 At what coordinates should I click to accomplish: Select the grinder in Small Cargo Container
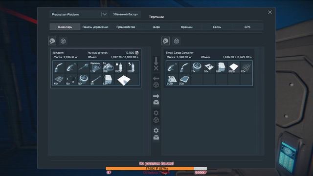tap(172, 67)
